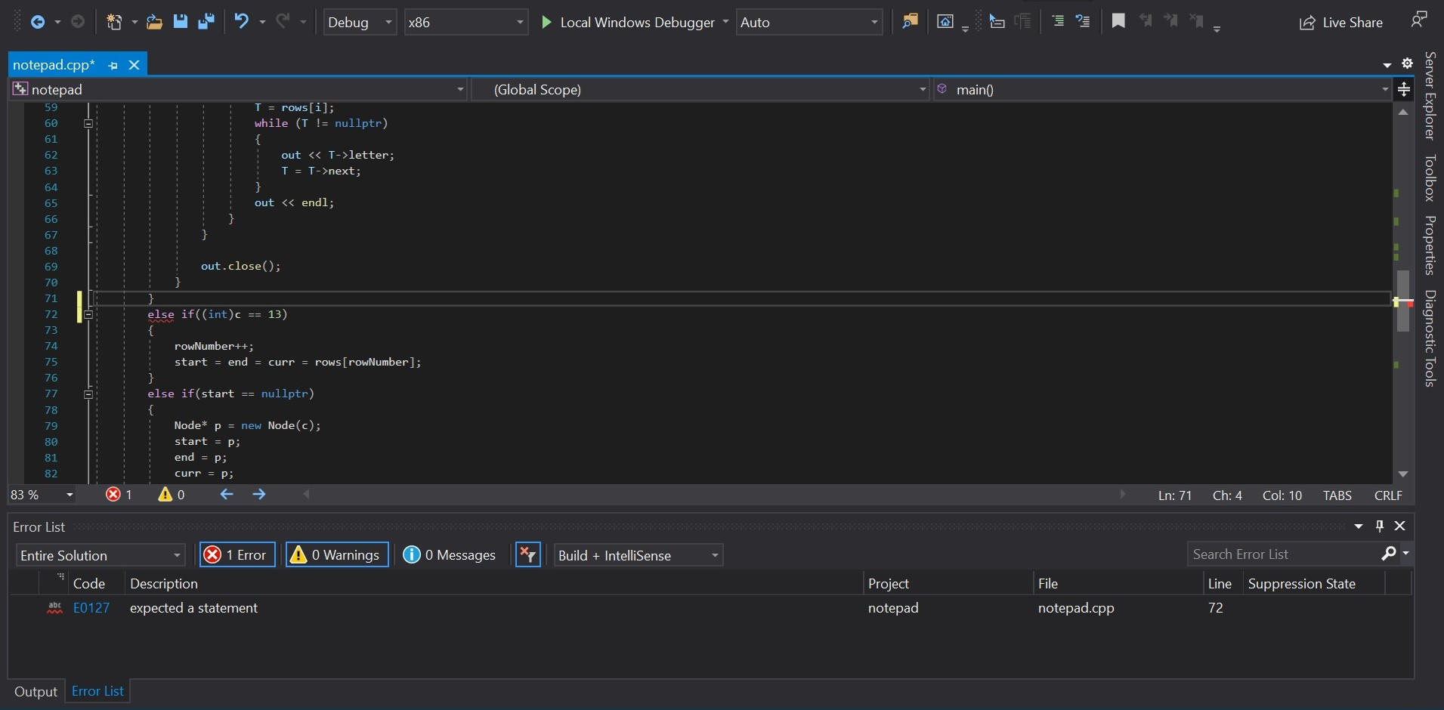Toggle the clear error list filter icon
1444x710 pixels.
(527, 555)
